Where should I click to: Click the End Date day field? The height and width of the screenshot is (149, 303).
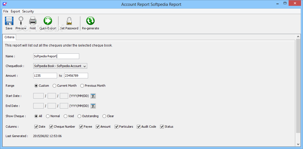pyautogui.click(x=64, y=106)
